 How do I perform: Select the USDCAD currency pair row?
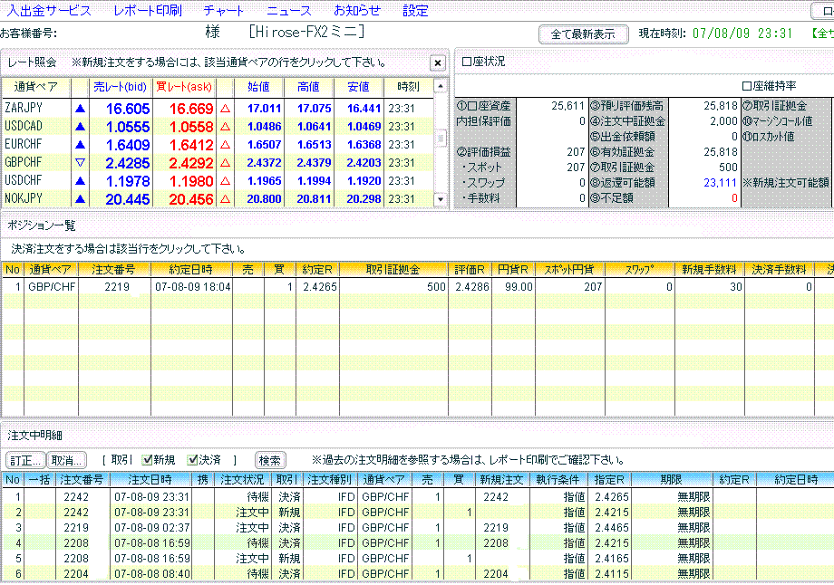(x=218, y=127)
